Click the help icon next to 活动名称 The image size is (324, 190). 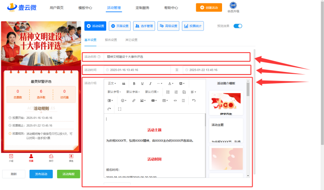click(99, 57)
